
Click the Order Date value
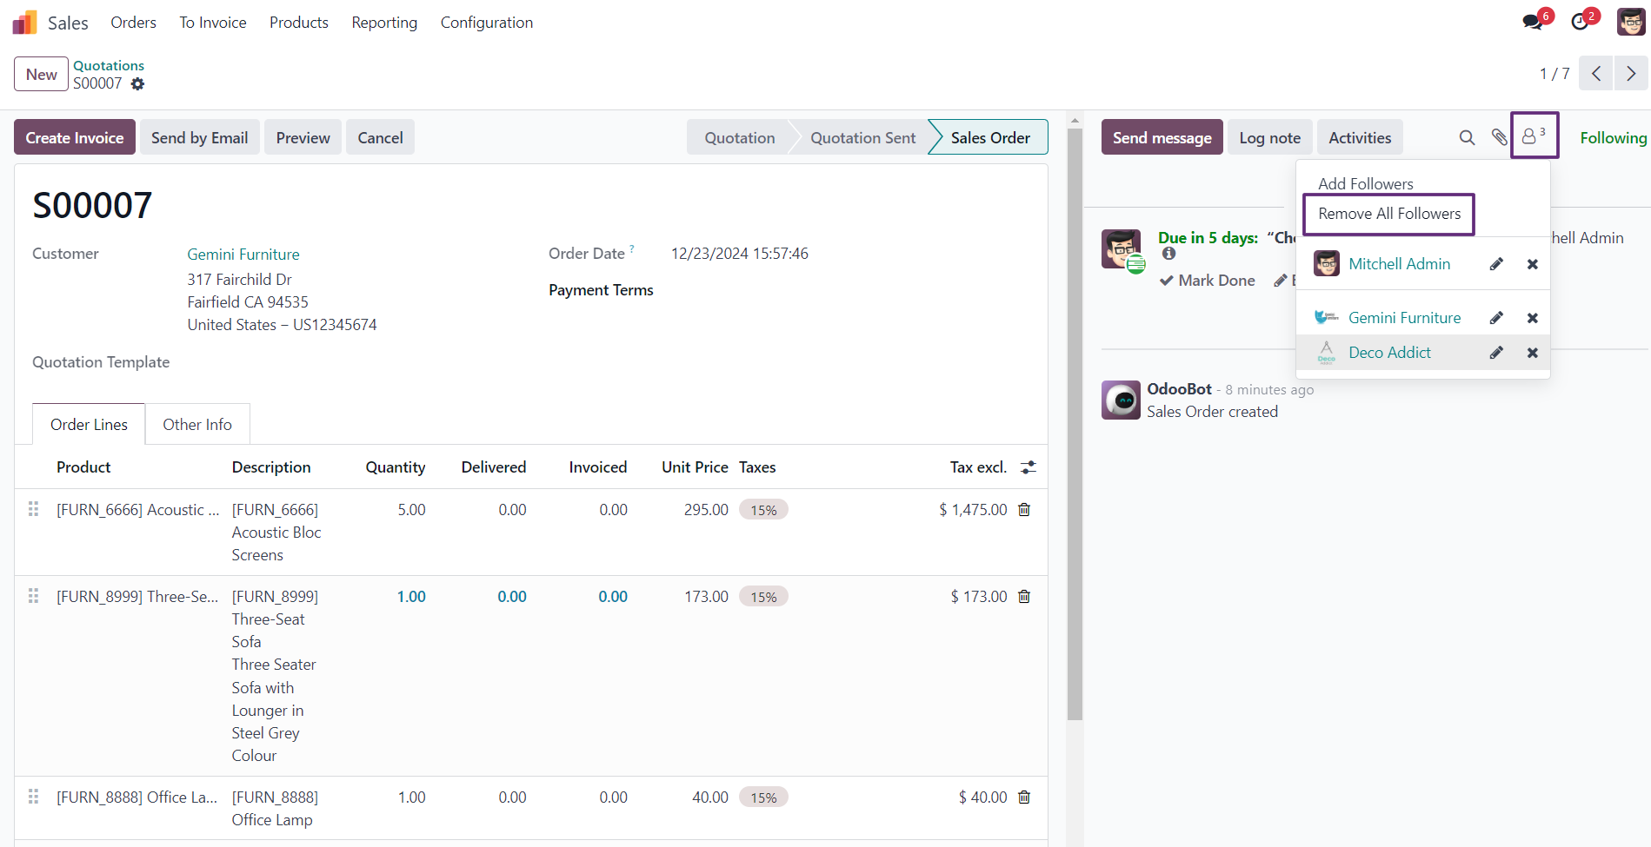(740, 254)
